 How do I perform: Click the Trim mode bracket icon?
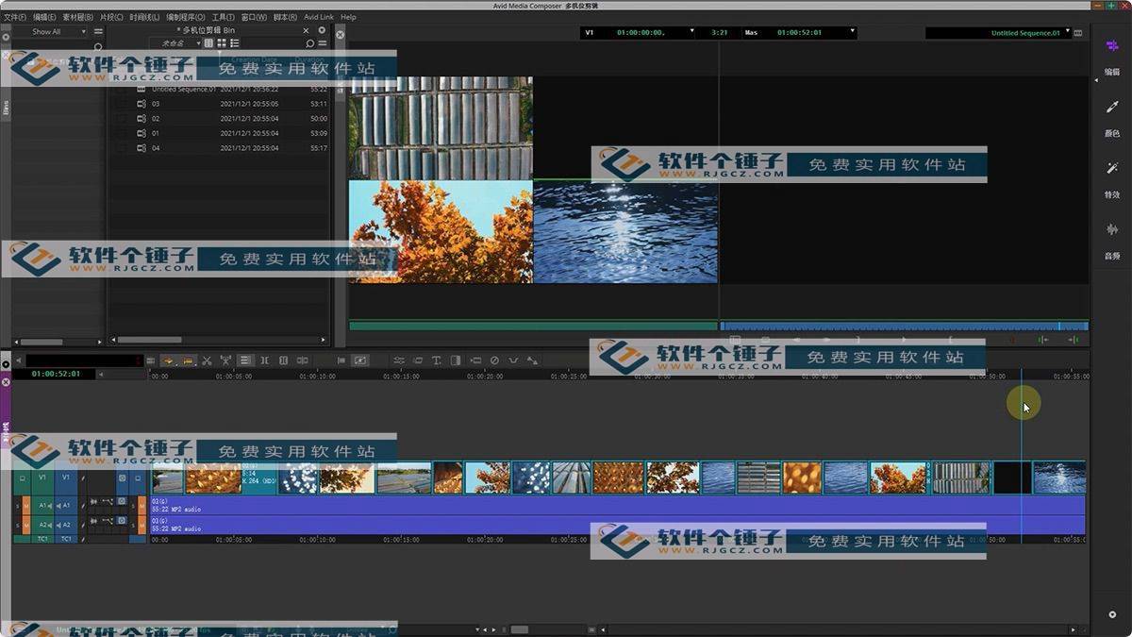(264, 360)
